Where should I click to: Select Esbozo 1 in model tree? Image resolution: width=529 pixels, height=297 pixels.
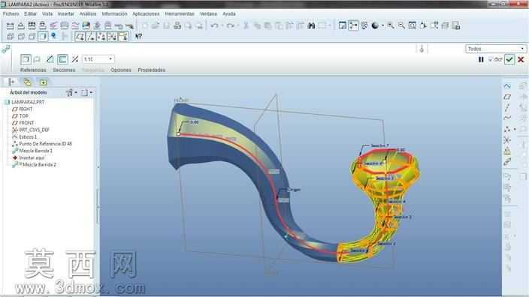tap(28, 137)
